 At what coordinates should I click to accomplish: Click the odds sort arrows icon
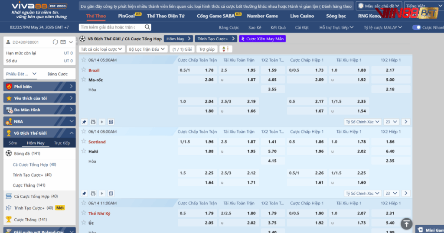pos(225,49)
